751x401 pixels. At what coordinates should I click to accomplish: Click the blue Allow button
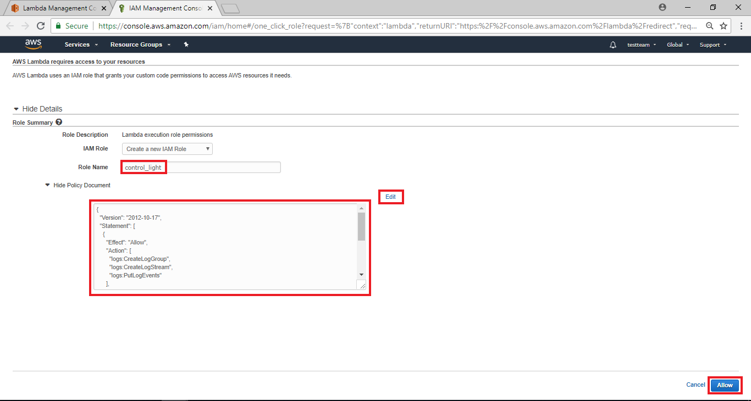click(725, 385)
